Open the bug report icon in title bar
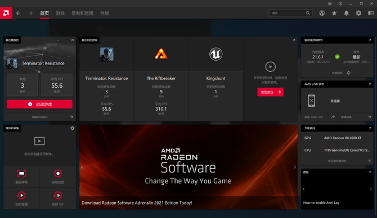 pyautogui.click(x=330, y=3)
